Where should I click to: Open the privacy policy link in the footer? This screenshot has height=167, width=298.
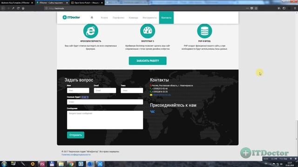pos(76,154)
